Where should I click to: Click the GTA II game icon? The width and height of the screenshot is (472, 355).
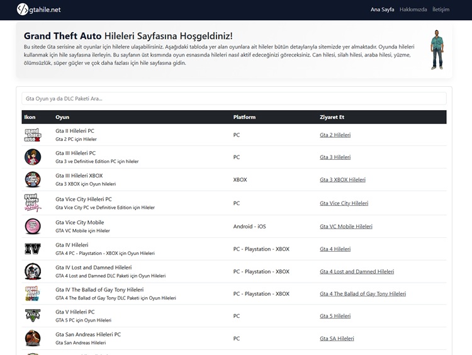coord(32,135)
